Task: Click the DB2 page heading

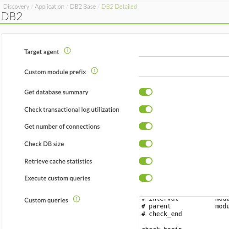Action: click(12, 16)
